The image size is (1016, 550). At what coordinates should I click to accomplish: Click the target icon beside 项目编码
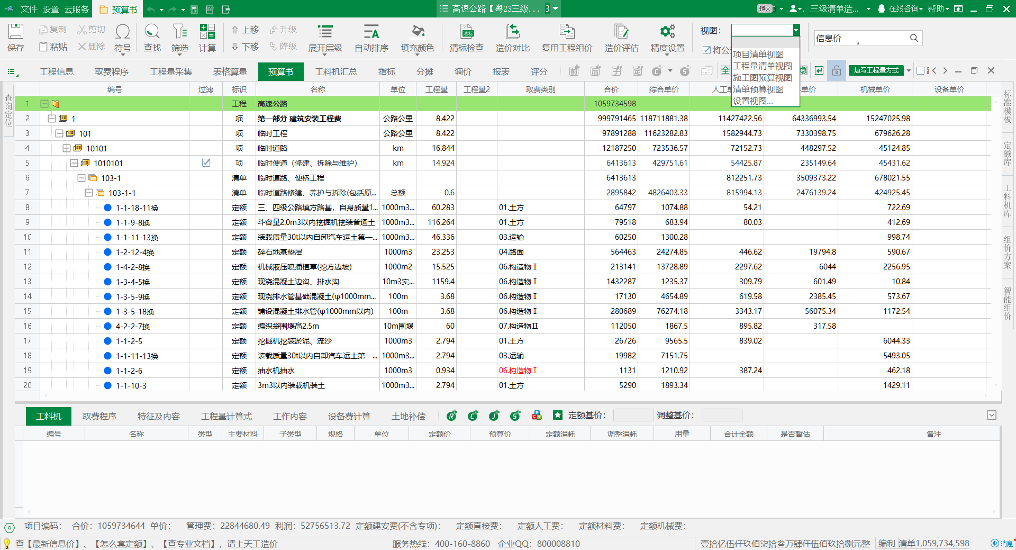coord(10,527)
